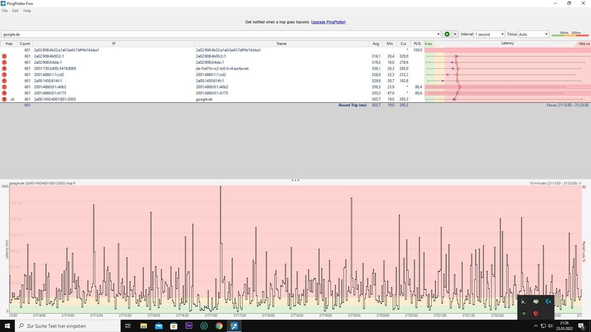The image size is (591, 332).
Task: Select IP 2a02:908:4b22:a1a0:3a43:7dff:fe14:bba1 in first row
Action: [x=66, y=50]
